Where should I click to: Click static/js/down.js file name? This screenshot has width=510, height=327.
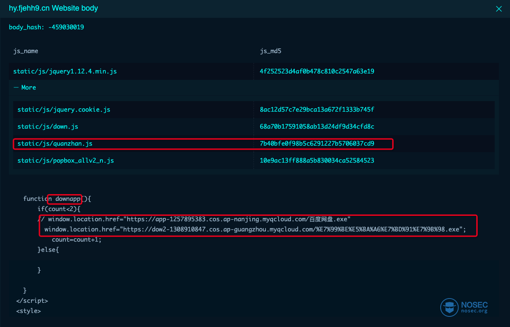click(48, 127)
